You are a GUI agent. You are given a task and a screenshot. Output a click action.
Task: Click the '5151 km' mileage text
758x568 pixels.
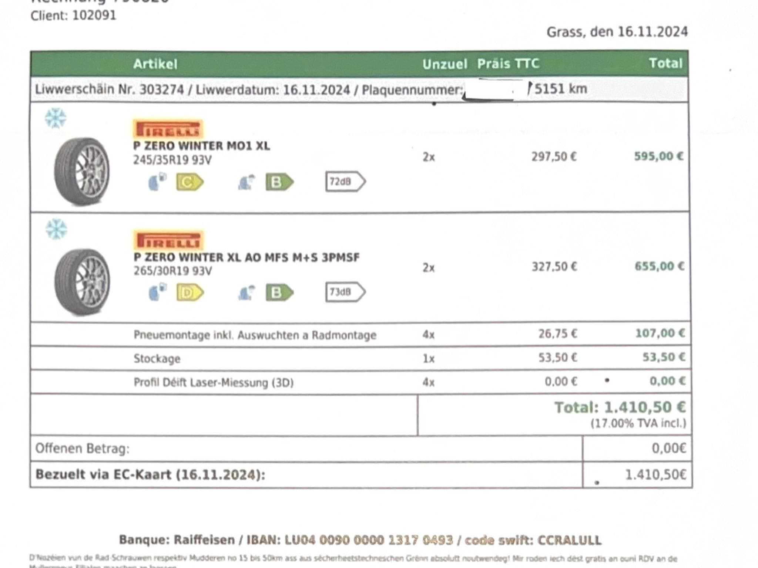click(x=561, y=89)
